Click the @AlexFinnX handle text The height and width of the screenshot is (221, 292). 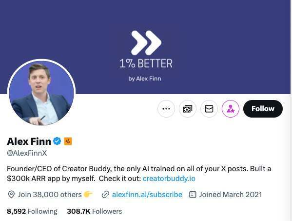pos(27,153)
